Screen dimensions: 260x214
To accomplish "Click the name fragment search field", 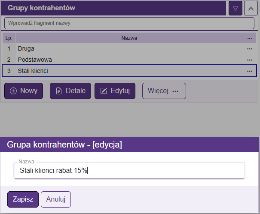I will [x=129, y=23].
